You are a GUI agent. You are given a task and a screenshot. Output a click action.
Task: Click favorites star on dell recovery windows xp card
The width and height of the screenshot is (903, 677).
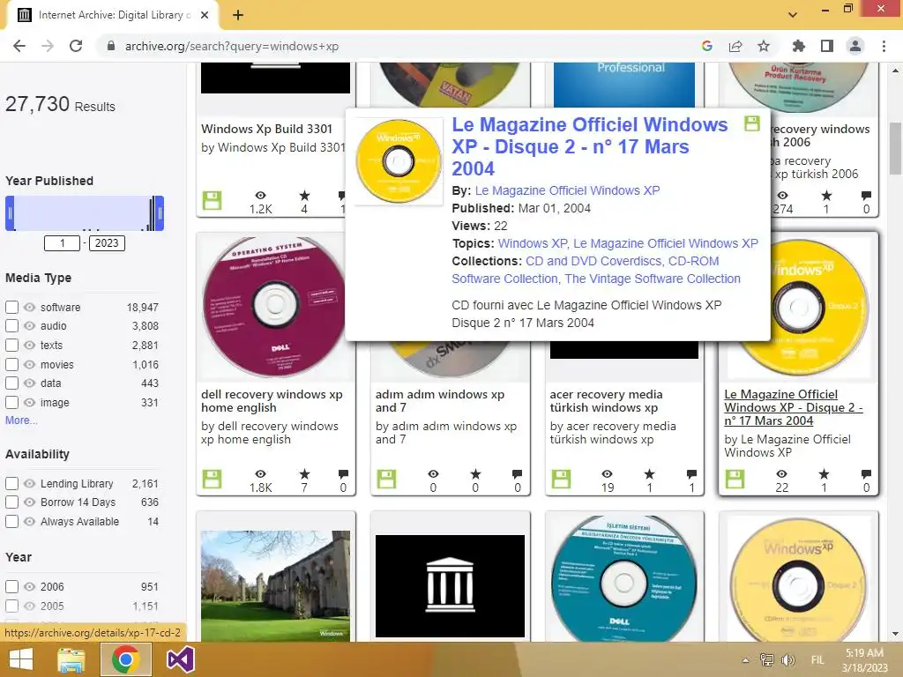click(x=304, y=473)
